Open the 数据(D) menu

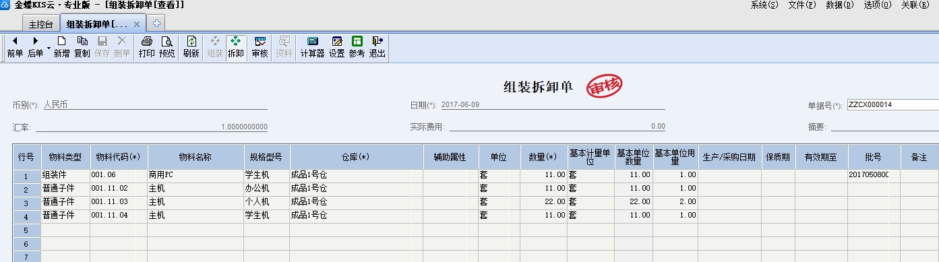[x=839, y=5]
